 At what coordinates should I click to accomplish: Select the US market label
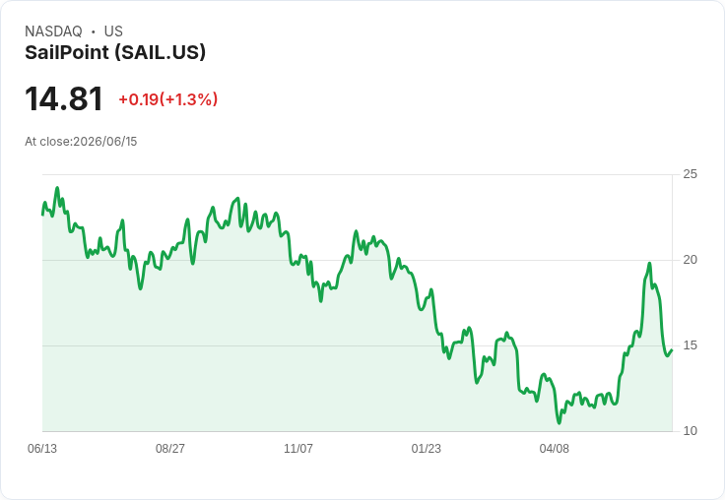[113, 31]
